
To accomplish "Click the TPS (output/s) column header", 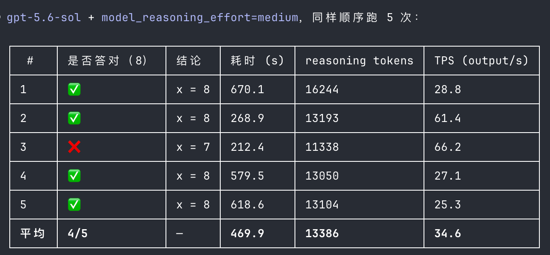I will pos(482,61).
